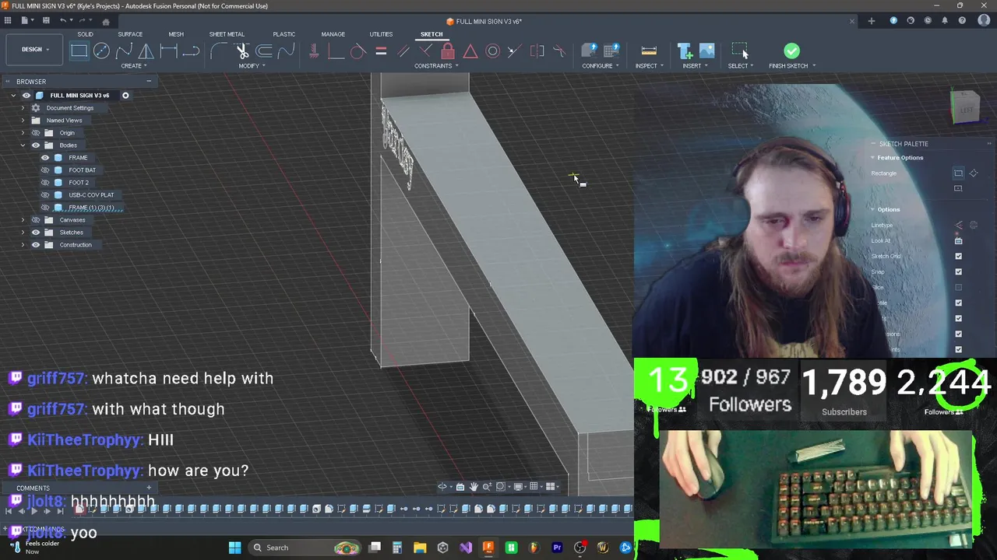
Task: Click the Insert Canvas image icon
Action: click(x=707, y=51)
